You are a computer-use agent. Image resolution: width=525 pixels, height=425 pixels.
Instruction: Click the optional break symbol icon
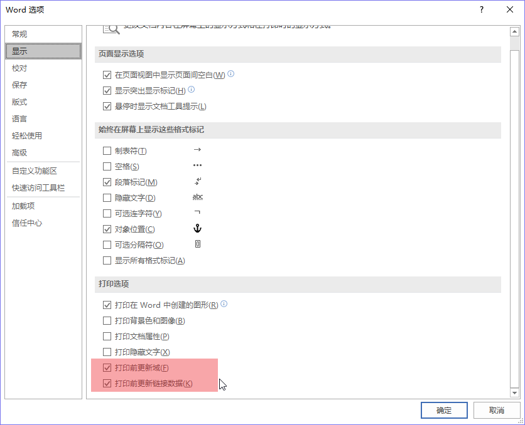pyautogui.click(x=198, y=244)
